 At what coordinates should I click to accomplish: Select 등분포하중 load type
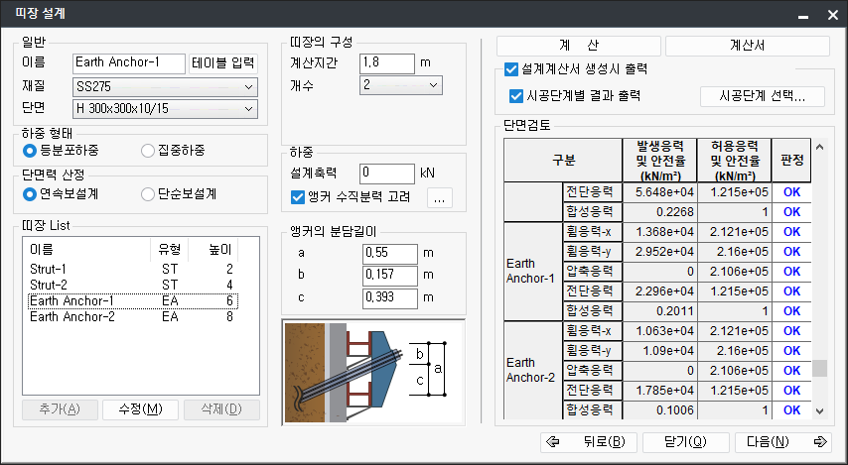[30, 151]
